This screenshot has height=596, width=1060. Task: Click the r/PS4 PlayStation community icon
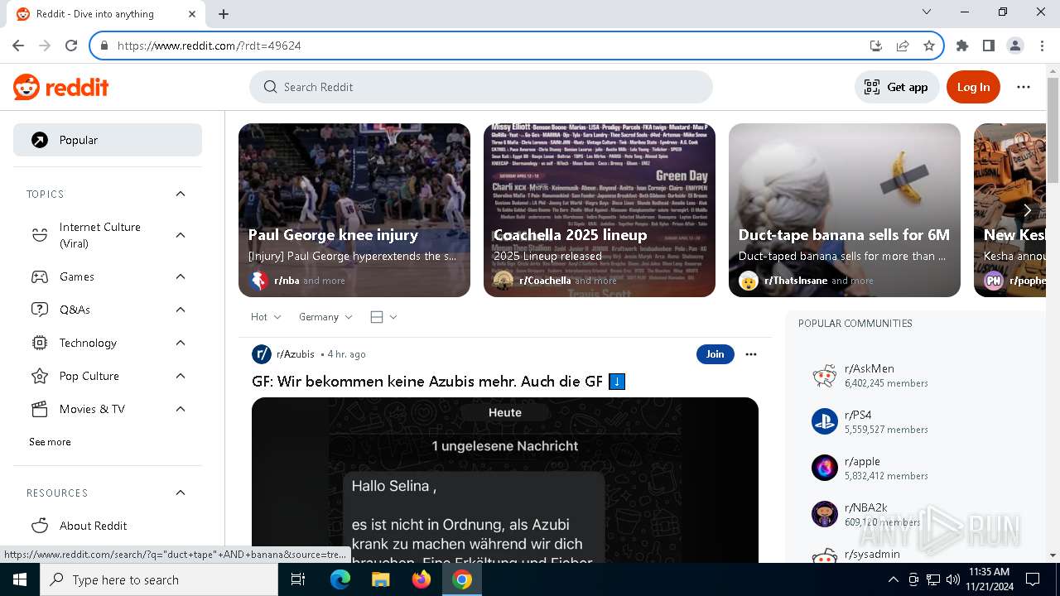(825, 421)
